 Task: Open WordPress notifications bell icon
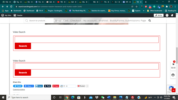(172, 15)
